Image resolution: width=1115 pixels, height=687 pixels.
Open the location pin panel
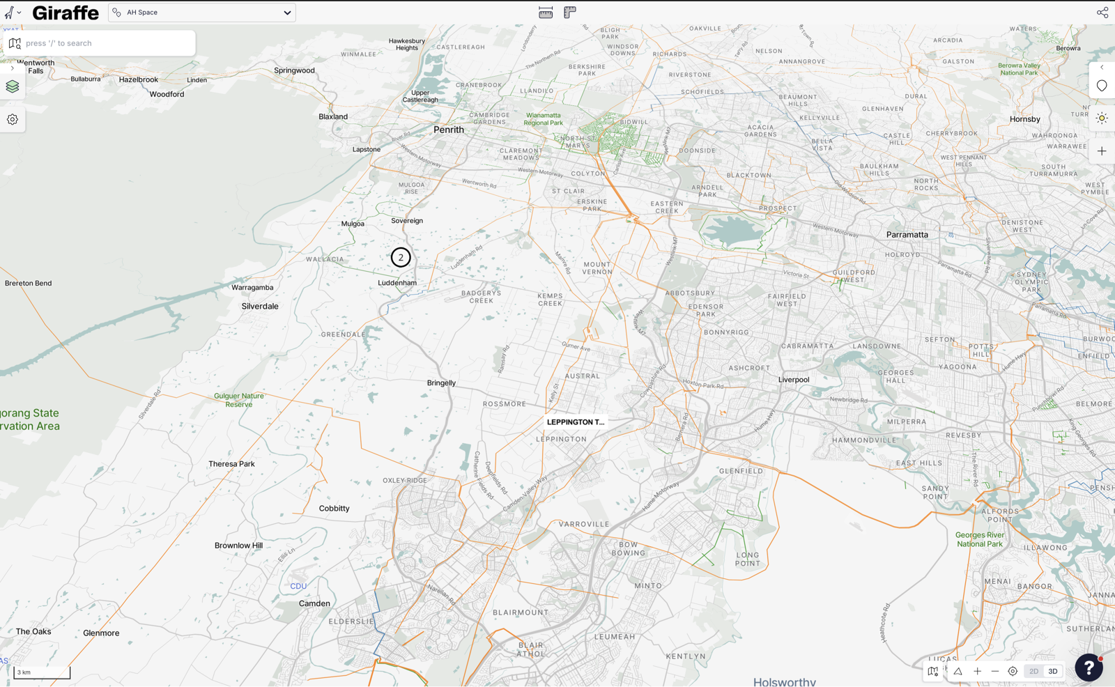[1102, 86]
